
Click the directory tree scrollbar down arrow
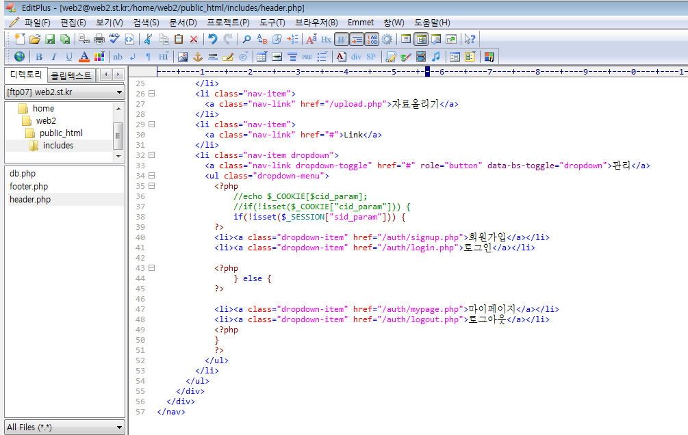click(118, 157)
